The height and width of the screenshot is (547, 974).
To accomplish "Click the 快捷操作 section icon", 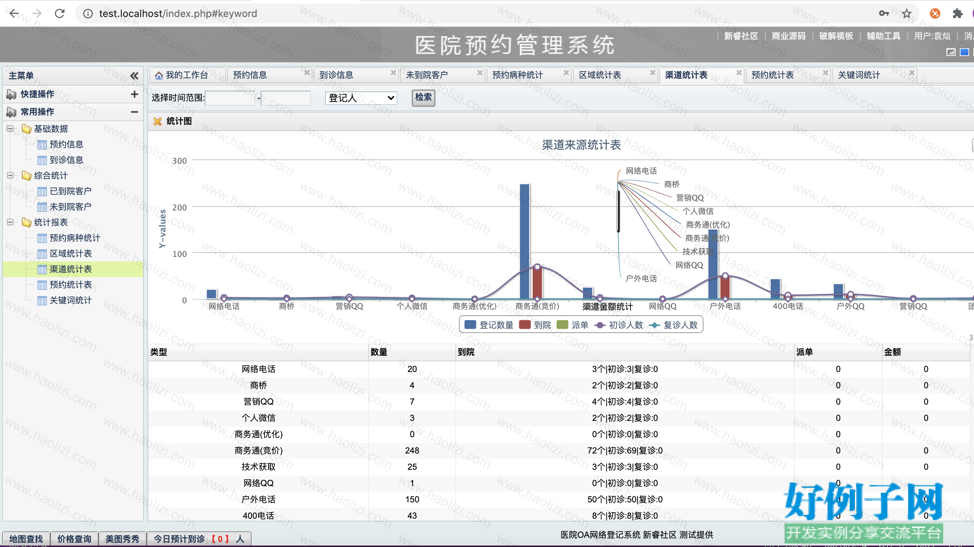I will 11,94.
